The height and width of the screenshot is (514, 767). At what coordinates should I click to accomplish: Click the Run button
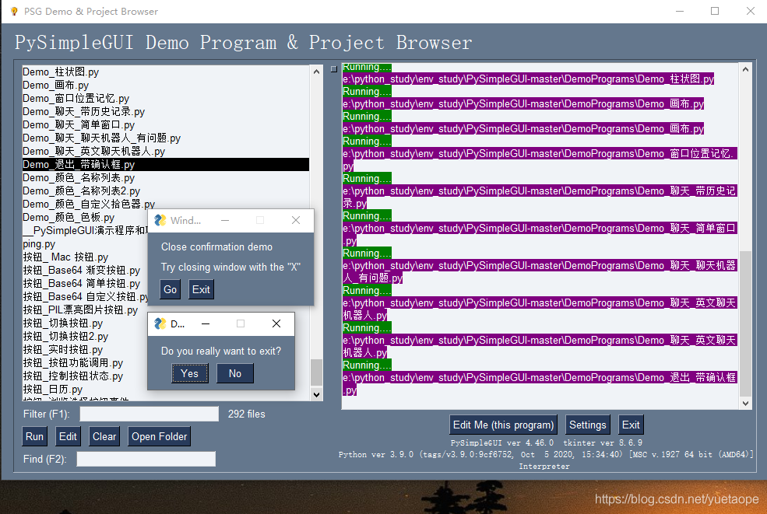click(x=35, y=436)
